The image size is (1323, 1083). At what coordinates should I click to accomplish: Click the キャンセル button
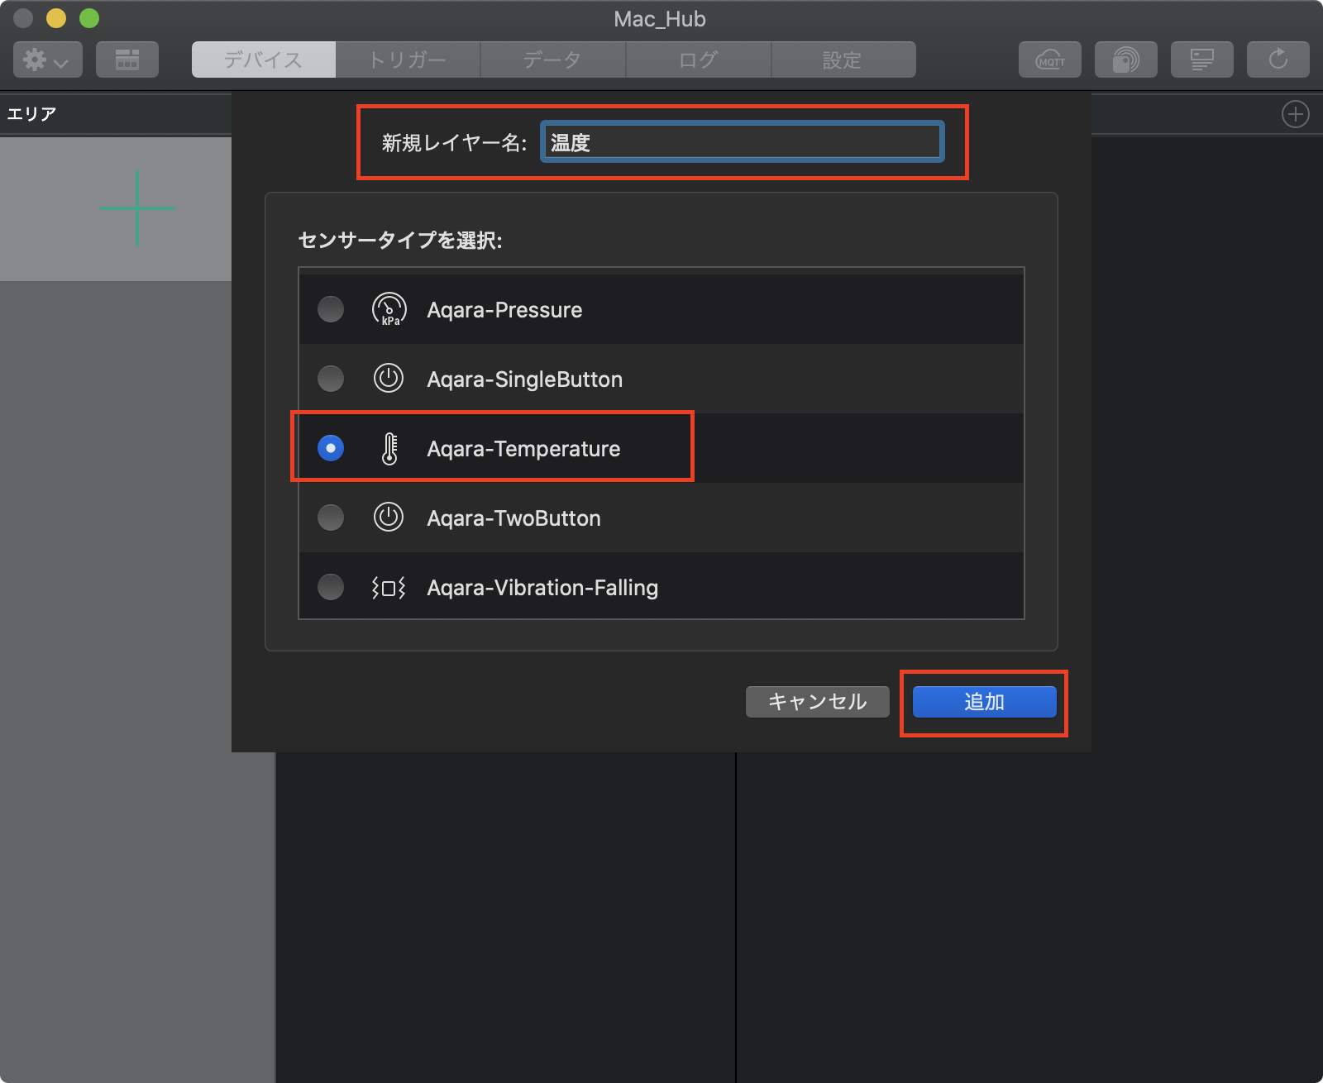pos(818,702)
